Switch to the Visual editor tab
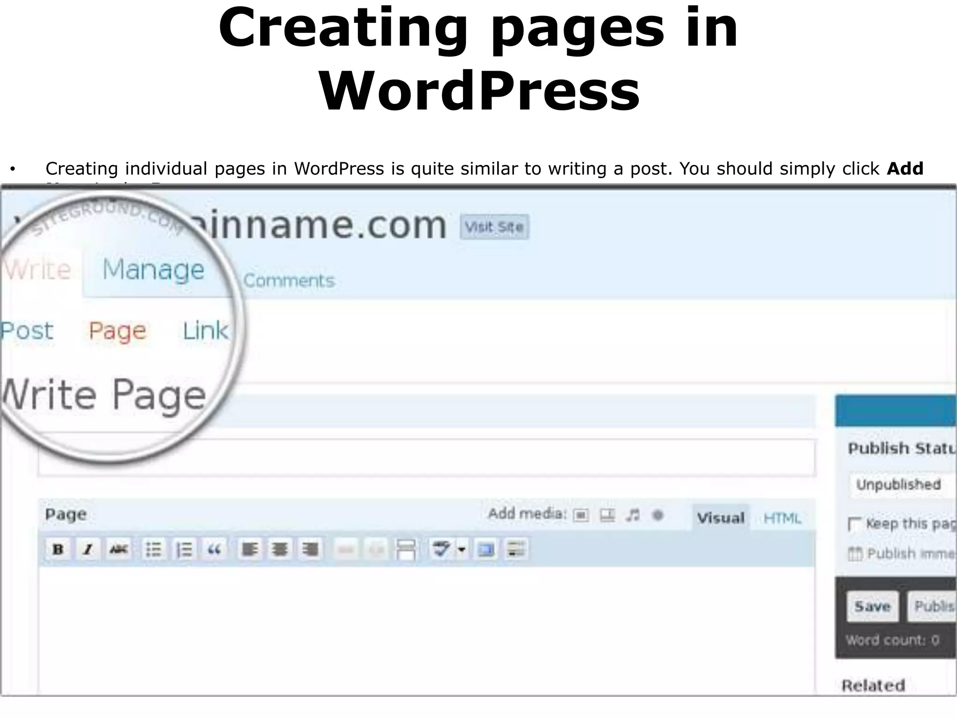This screenshot has width=957, height=718. tap(721, 517)
